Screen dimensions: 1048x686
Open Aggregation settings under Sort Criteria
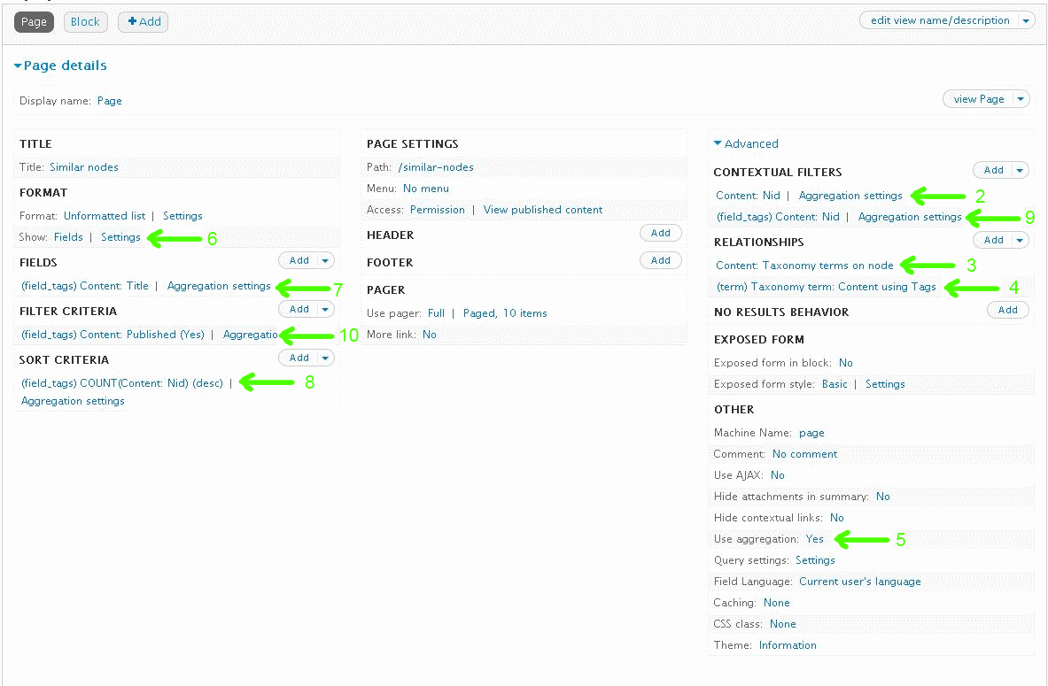[x=73, y=401]
